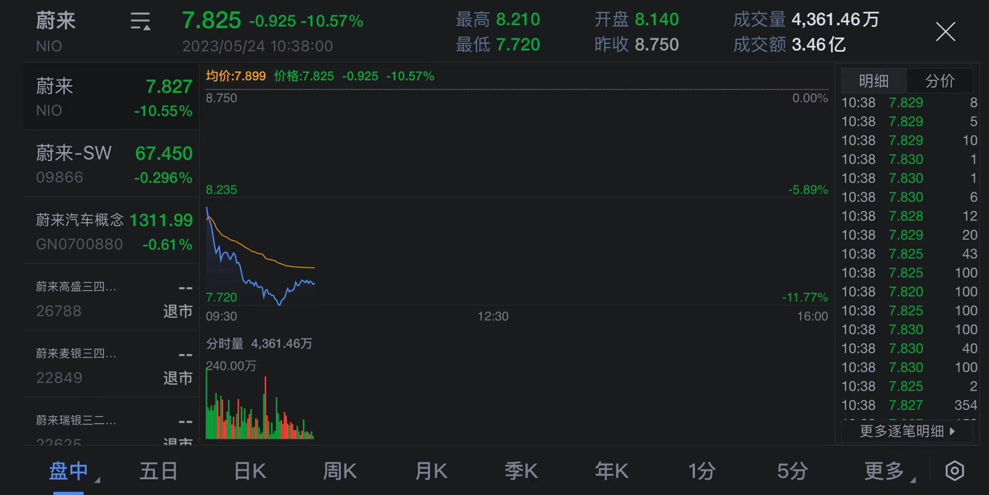Image resolution: width=989 pixels, height=495 pixels.
Task: Select 蔚来-SW 09866 in the stock list
Action: 112,163
